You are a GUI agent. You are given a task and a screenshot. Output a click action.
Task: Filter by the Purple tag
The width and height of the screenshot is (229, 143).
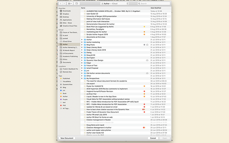click(x=65, y=99)
